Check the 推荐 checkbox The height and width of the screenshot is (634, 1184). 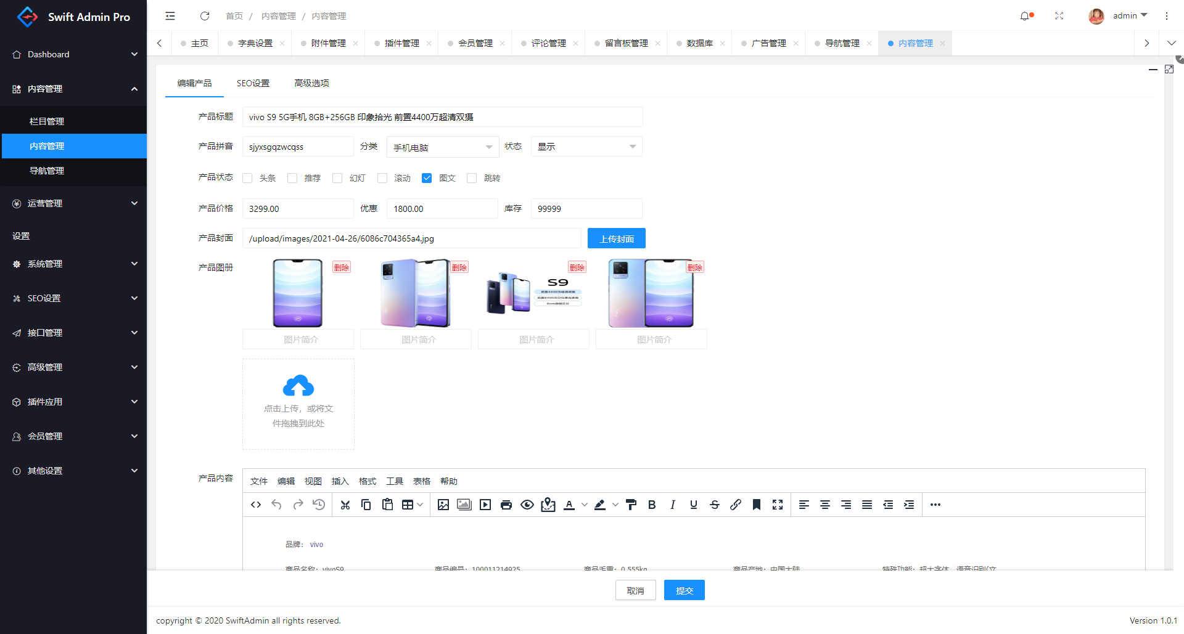click(x=292, y=178)
